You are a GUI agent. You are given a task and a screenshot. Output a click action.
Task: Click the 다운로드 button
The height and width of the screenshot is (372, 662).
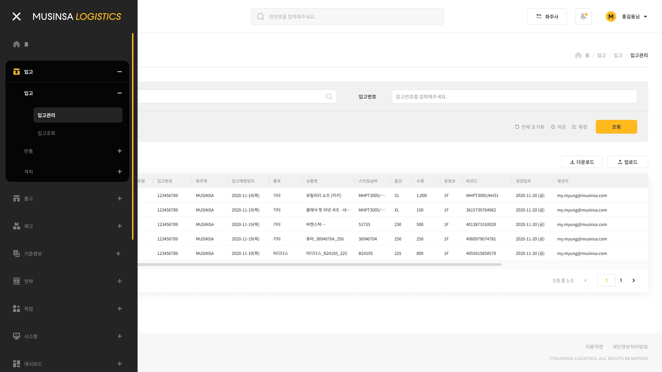(x=582, y=162)
